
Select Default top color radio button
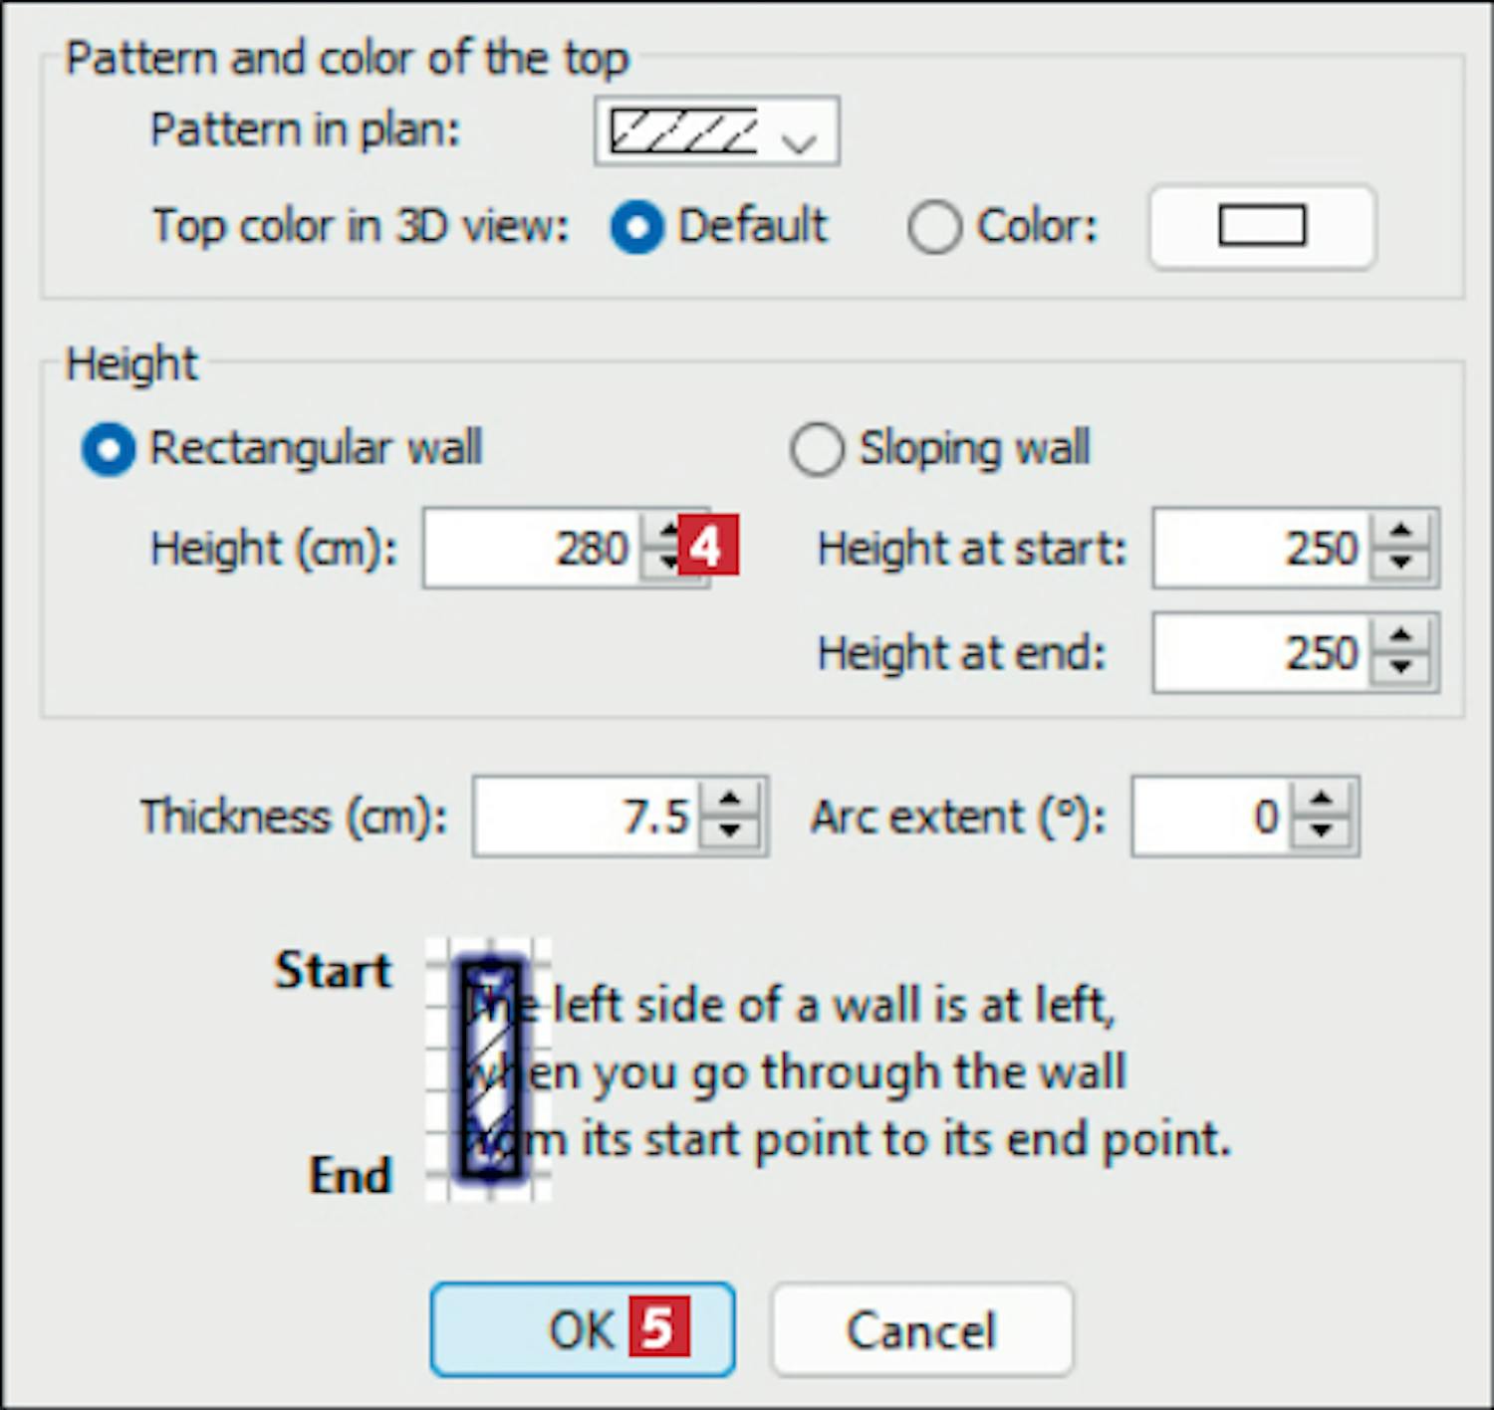tap(637, 228)
